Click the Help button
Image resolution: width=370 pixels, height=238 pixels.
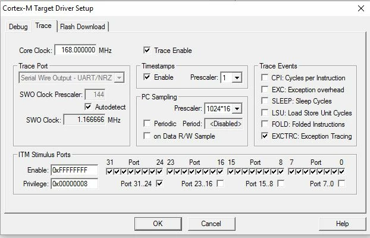click(x=342, y=224)
